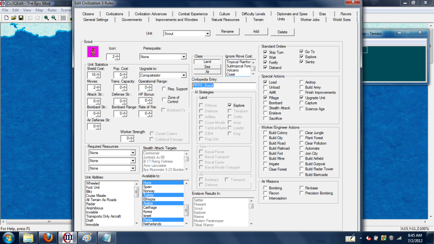Click the Save floppy disk icon

tap(21, 18)
